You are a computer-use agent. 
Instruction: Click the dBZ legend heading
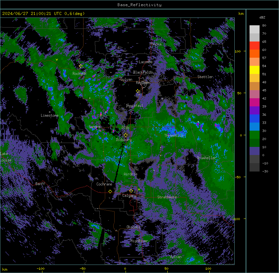tap(262, 17)
